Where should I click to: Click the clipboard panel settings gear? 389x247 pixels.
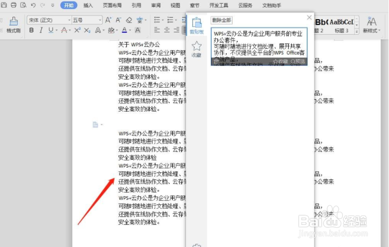tap(197, 245)
